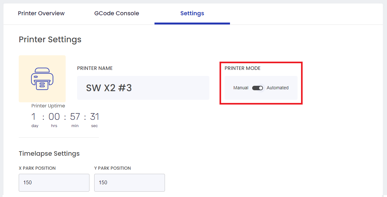Click the printer icon above Printer Uptime
The width and height of the screenshot is (387, 197).
point(42,78)
